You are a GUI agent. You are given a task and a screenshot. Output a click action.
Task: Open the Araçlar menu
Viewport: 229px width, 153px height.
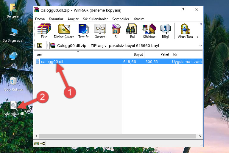(x=73, y=19)
